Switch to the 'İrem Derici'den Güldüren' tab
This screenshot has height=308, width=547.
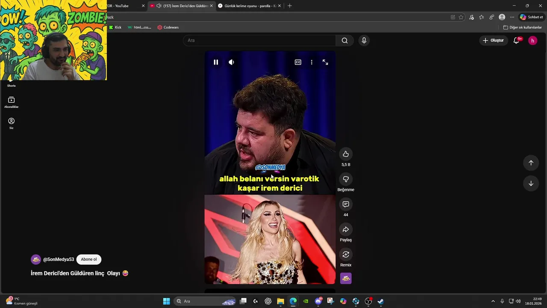tap(182, 6)
